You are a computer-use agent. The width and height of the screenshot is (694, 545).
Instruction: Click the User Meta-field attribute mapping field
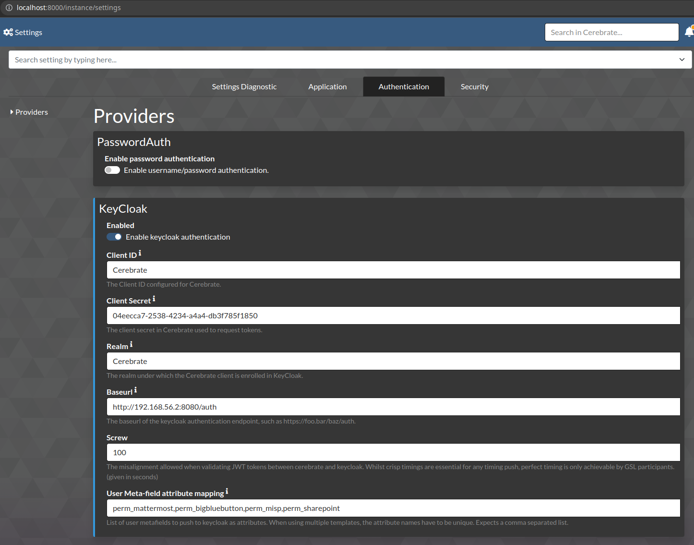393,508
